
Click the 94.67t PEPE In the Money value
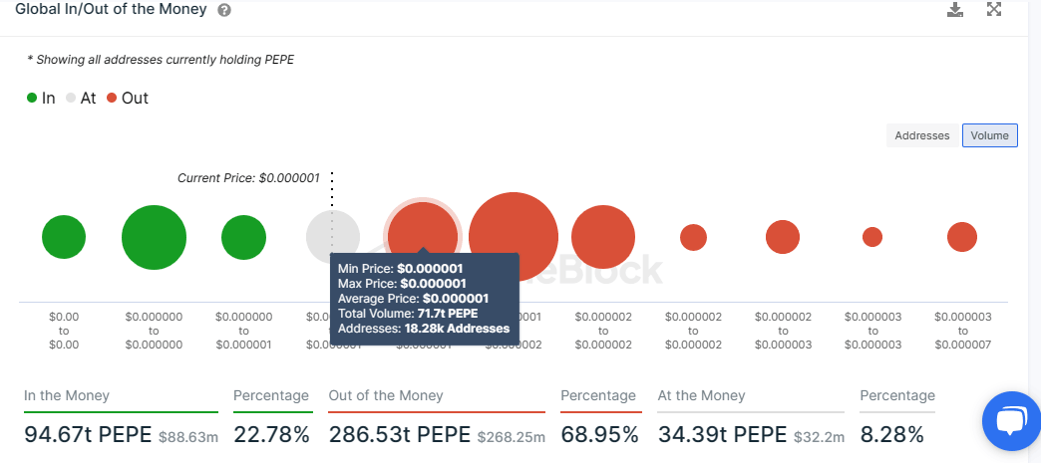click(88, 435)
